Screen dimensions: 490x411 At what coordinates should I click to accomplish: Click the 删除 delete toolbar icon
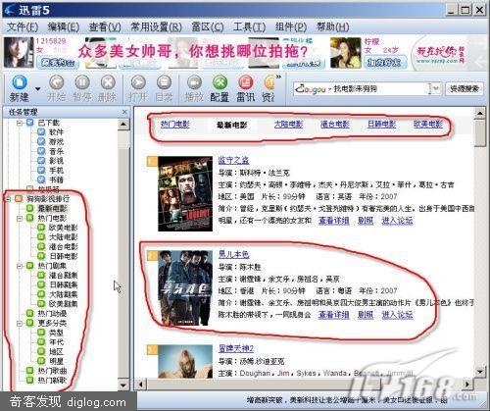click(108, 82)
